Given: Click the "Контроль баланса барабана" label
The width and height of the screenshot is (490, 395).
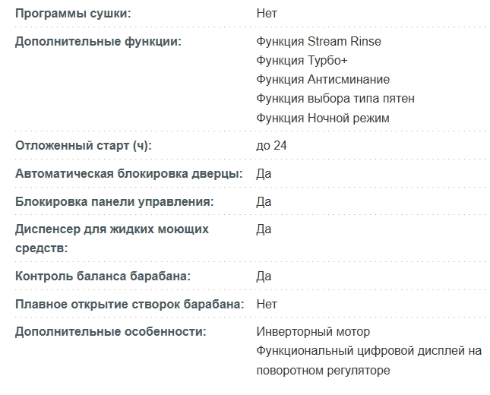Looking at the screenshot, I should (x=103, y=276).
